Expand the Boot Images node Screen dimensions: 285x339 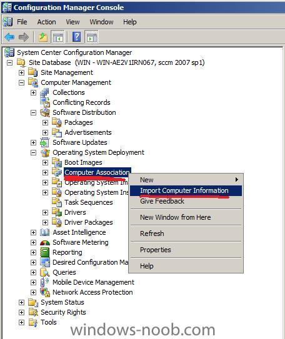(45, 162)
